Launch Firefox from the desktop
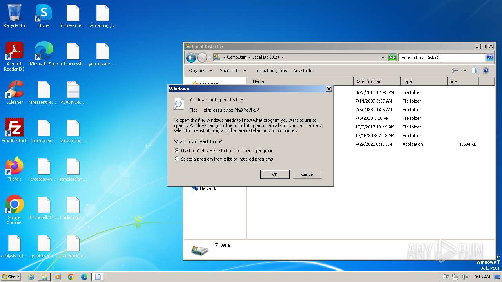502x282 pixels. point(14,169)
